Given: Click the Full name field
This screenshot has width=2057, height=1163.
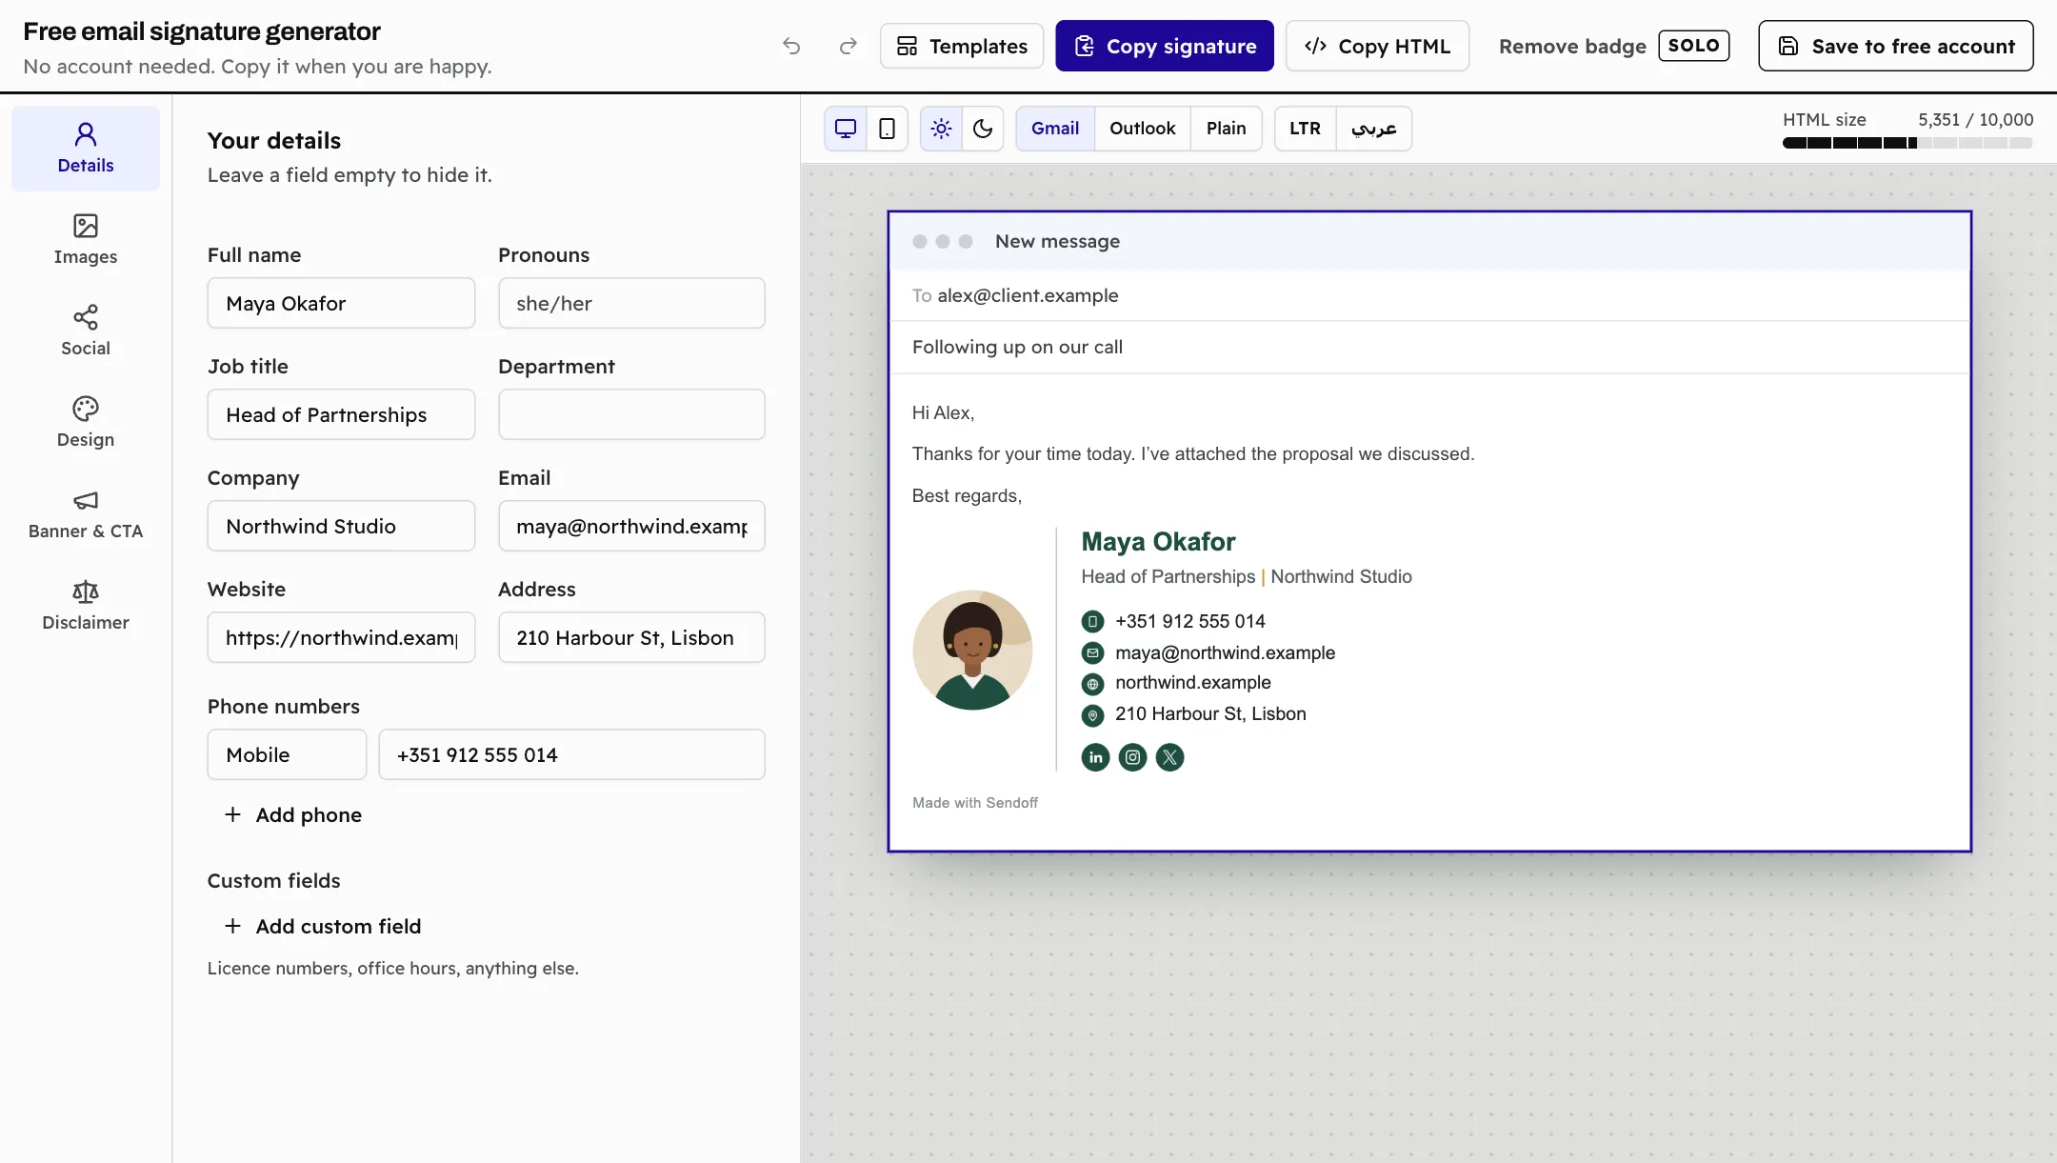Looking at the screenshot, I should click(341, 303).
